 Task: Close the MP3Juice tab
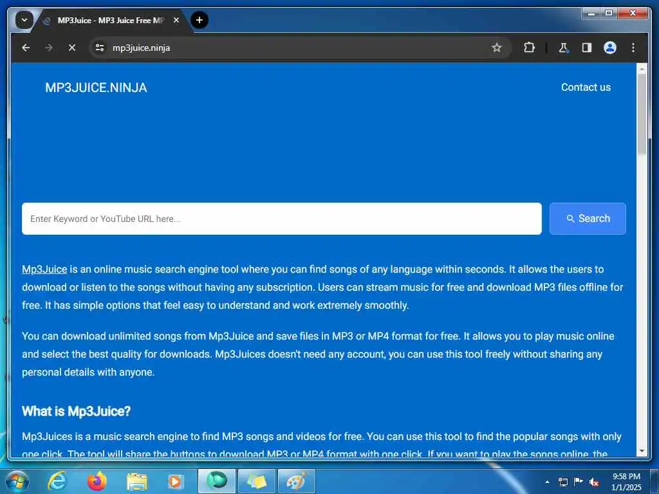click(176, 20)
